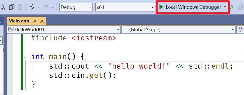The height and width of the screenshot is (95, 244).
Task: Click the Copy icon in toolbar
Action: point(12,7)
